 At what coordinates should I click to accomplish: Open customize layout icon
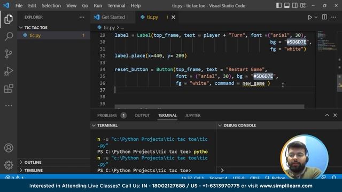click(x=303, y=5)
